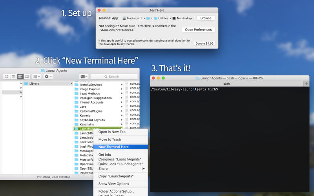The width and height of the screenshot is (314, 196).
Task: Expand arrow next to Java folder
Action: (x=122, y=107)
